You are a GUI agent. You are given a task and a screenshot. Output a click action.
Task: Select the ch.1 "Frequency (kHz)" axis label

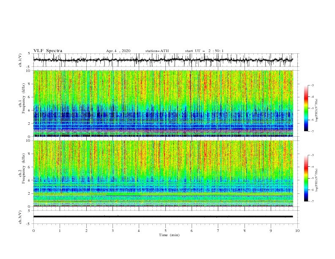(23, 98)
